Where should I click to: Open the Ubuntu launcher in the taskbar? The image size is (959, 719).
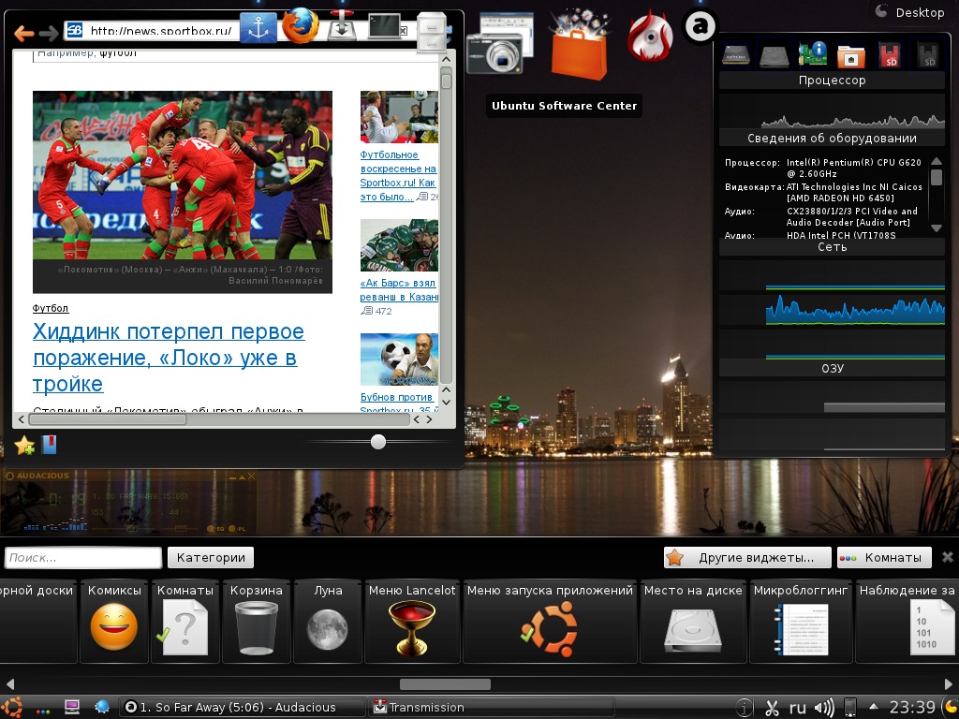click(x=12, y=708)
